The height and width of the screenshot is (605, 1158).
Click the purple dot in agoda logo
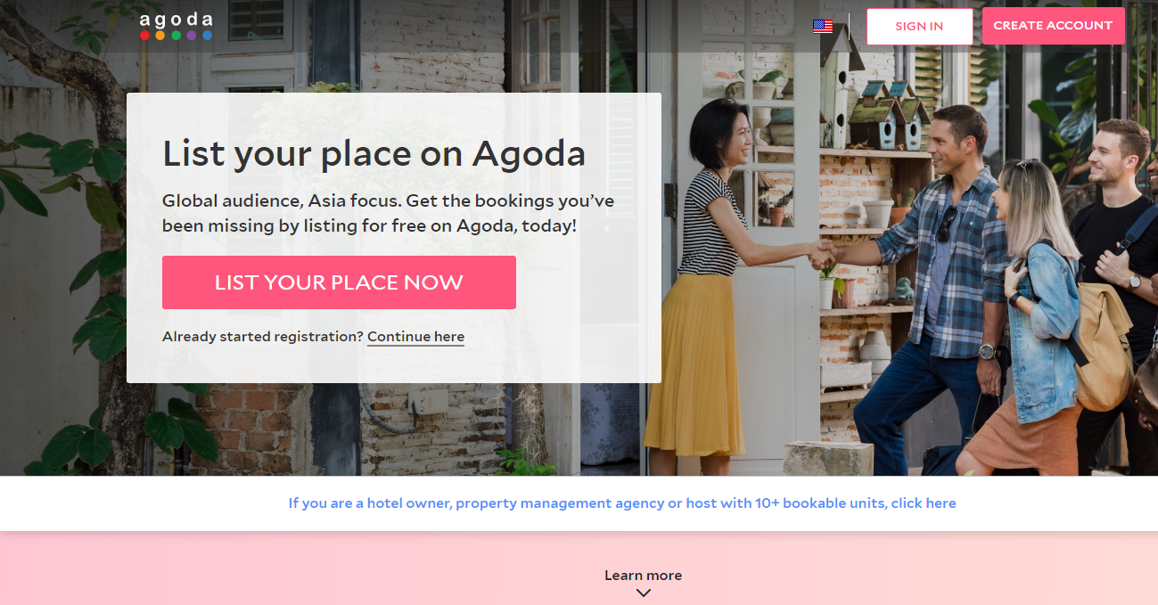point(192,36)
